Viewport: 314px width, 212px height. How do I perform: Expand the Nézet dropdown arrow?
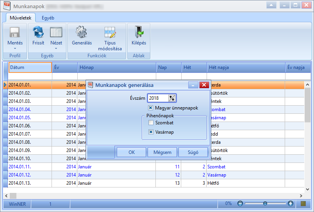click(x=56, y=49)
